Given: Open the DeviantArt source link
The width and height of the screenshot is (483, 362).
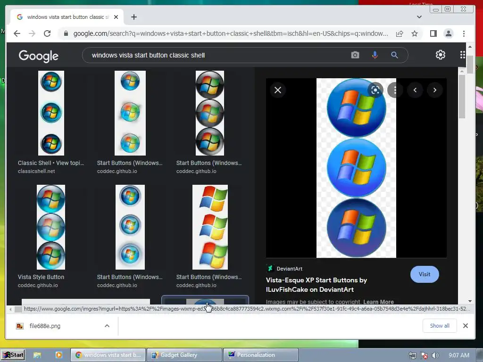Looking at the screenshot, I should pos(284,268).
